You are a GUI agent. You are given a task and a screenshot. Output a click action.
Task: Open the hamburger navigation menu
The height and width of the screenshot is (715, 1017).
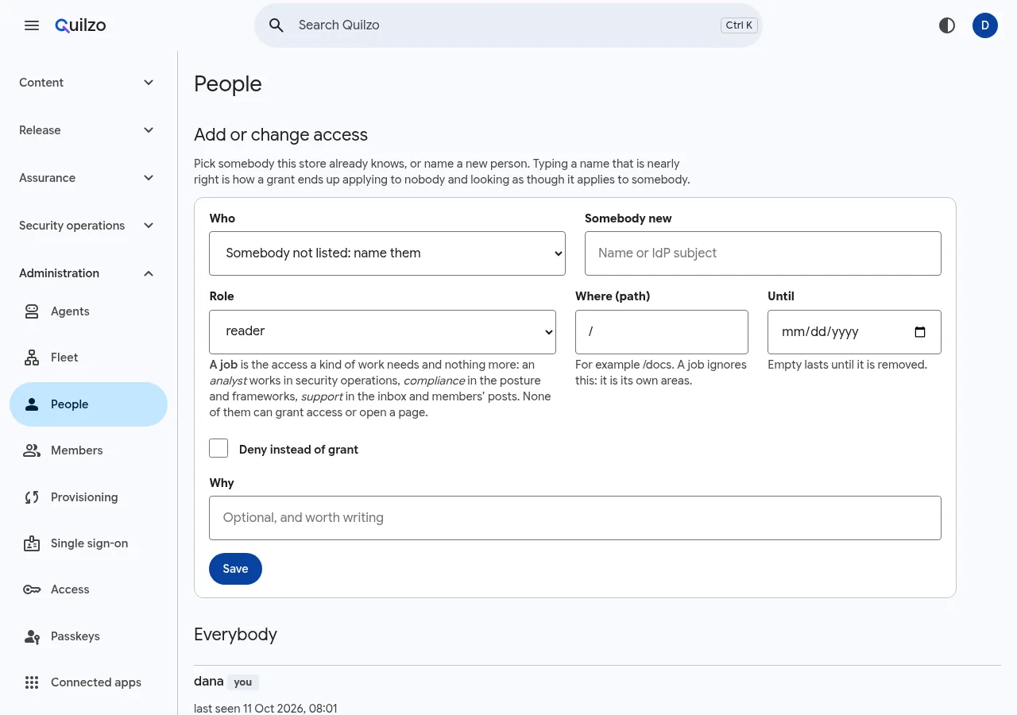(32, 25)
